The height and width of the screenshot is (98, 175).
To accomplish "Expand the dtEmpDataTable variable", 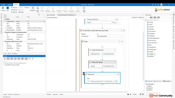I will coord(5,30).
